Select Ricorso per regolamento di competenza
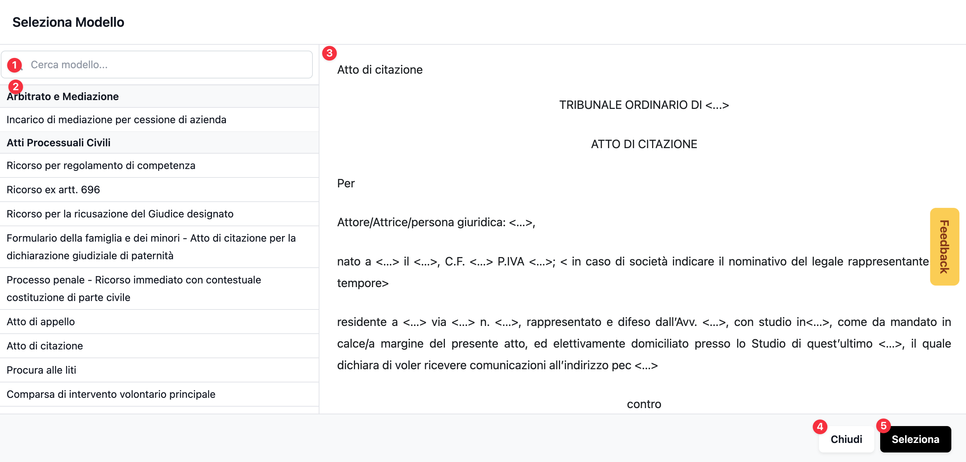This screenshot has width=966, height=462. click(x=101, y=165)
